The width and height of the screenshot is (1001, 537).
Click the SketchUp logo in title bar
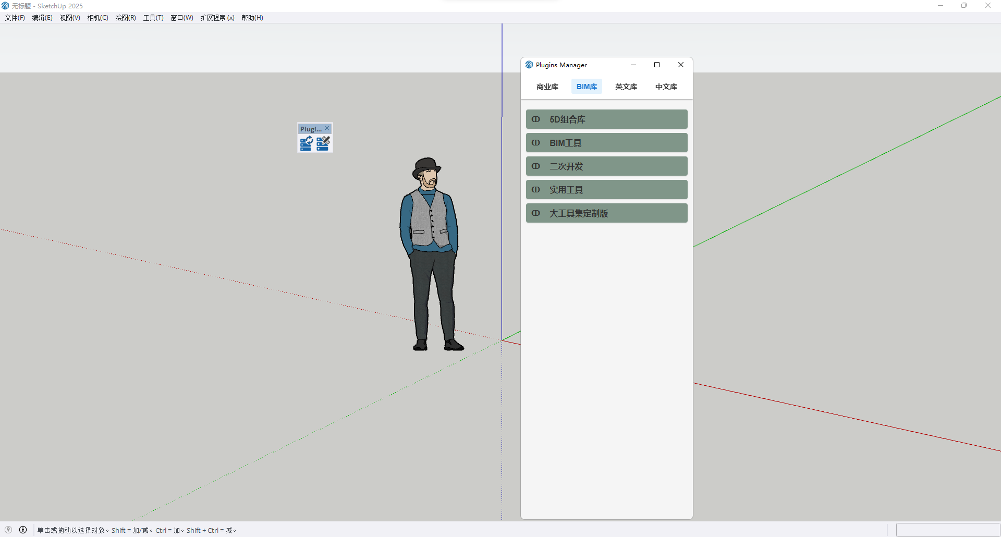coord(6,6)
